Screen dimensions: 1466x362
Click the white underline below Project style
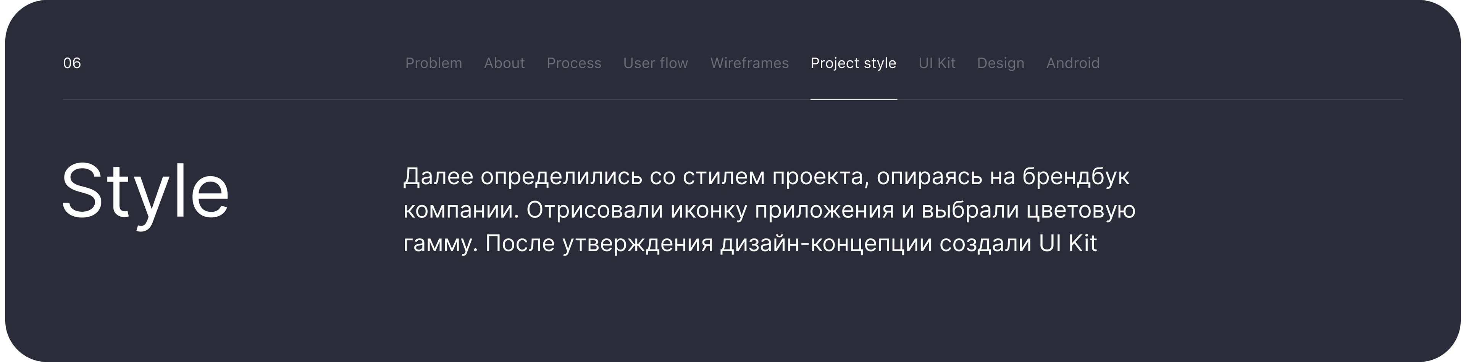tap(853, 100)
